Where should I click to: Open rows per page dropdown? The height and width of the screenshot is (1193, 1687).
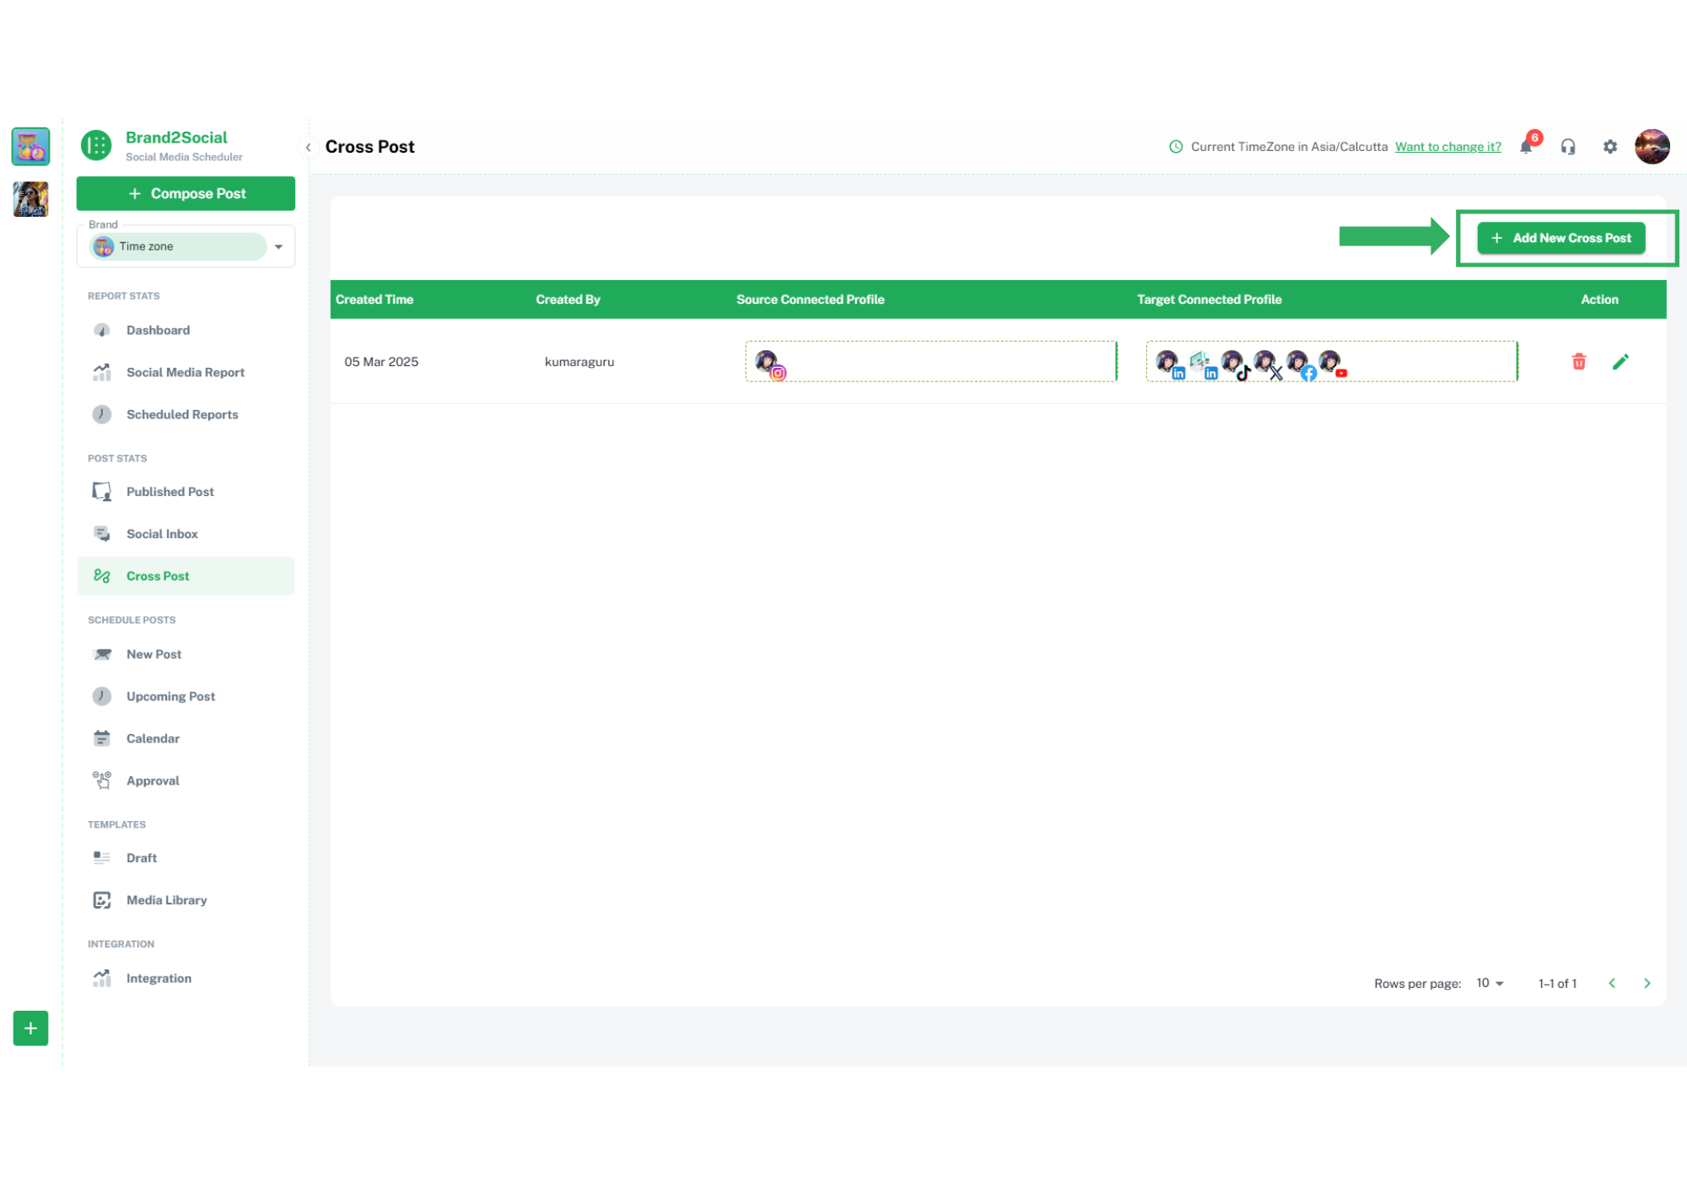(x=1490, y=983)
